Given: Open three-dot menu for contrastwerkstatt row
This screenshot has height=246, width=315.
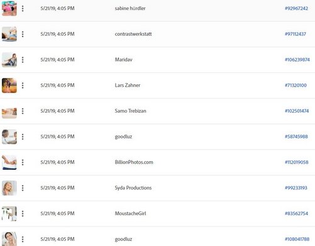Looking at the screenshot, I should pyautogui.click(x=23, y=34).
